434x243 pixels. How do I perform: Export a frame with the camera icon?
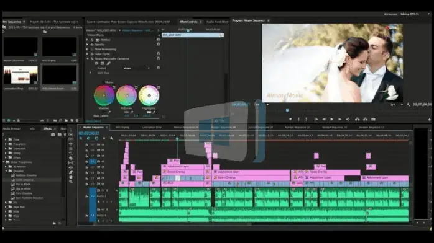pos(374,119)
